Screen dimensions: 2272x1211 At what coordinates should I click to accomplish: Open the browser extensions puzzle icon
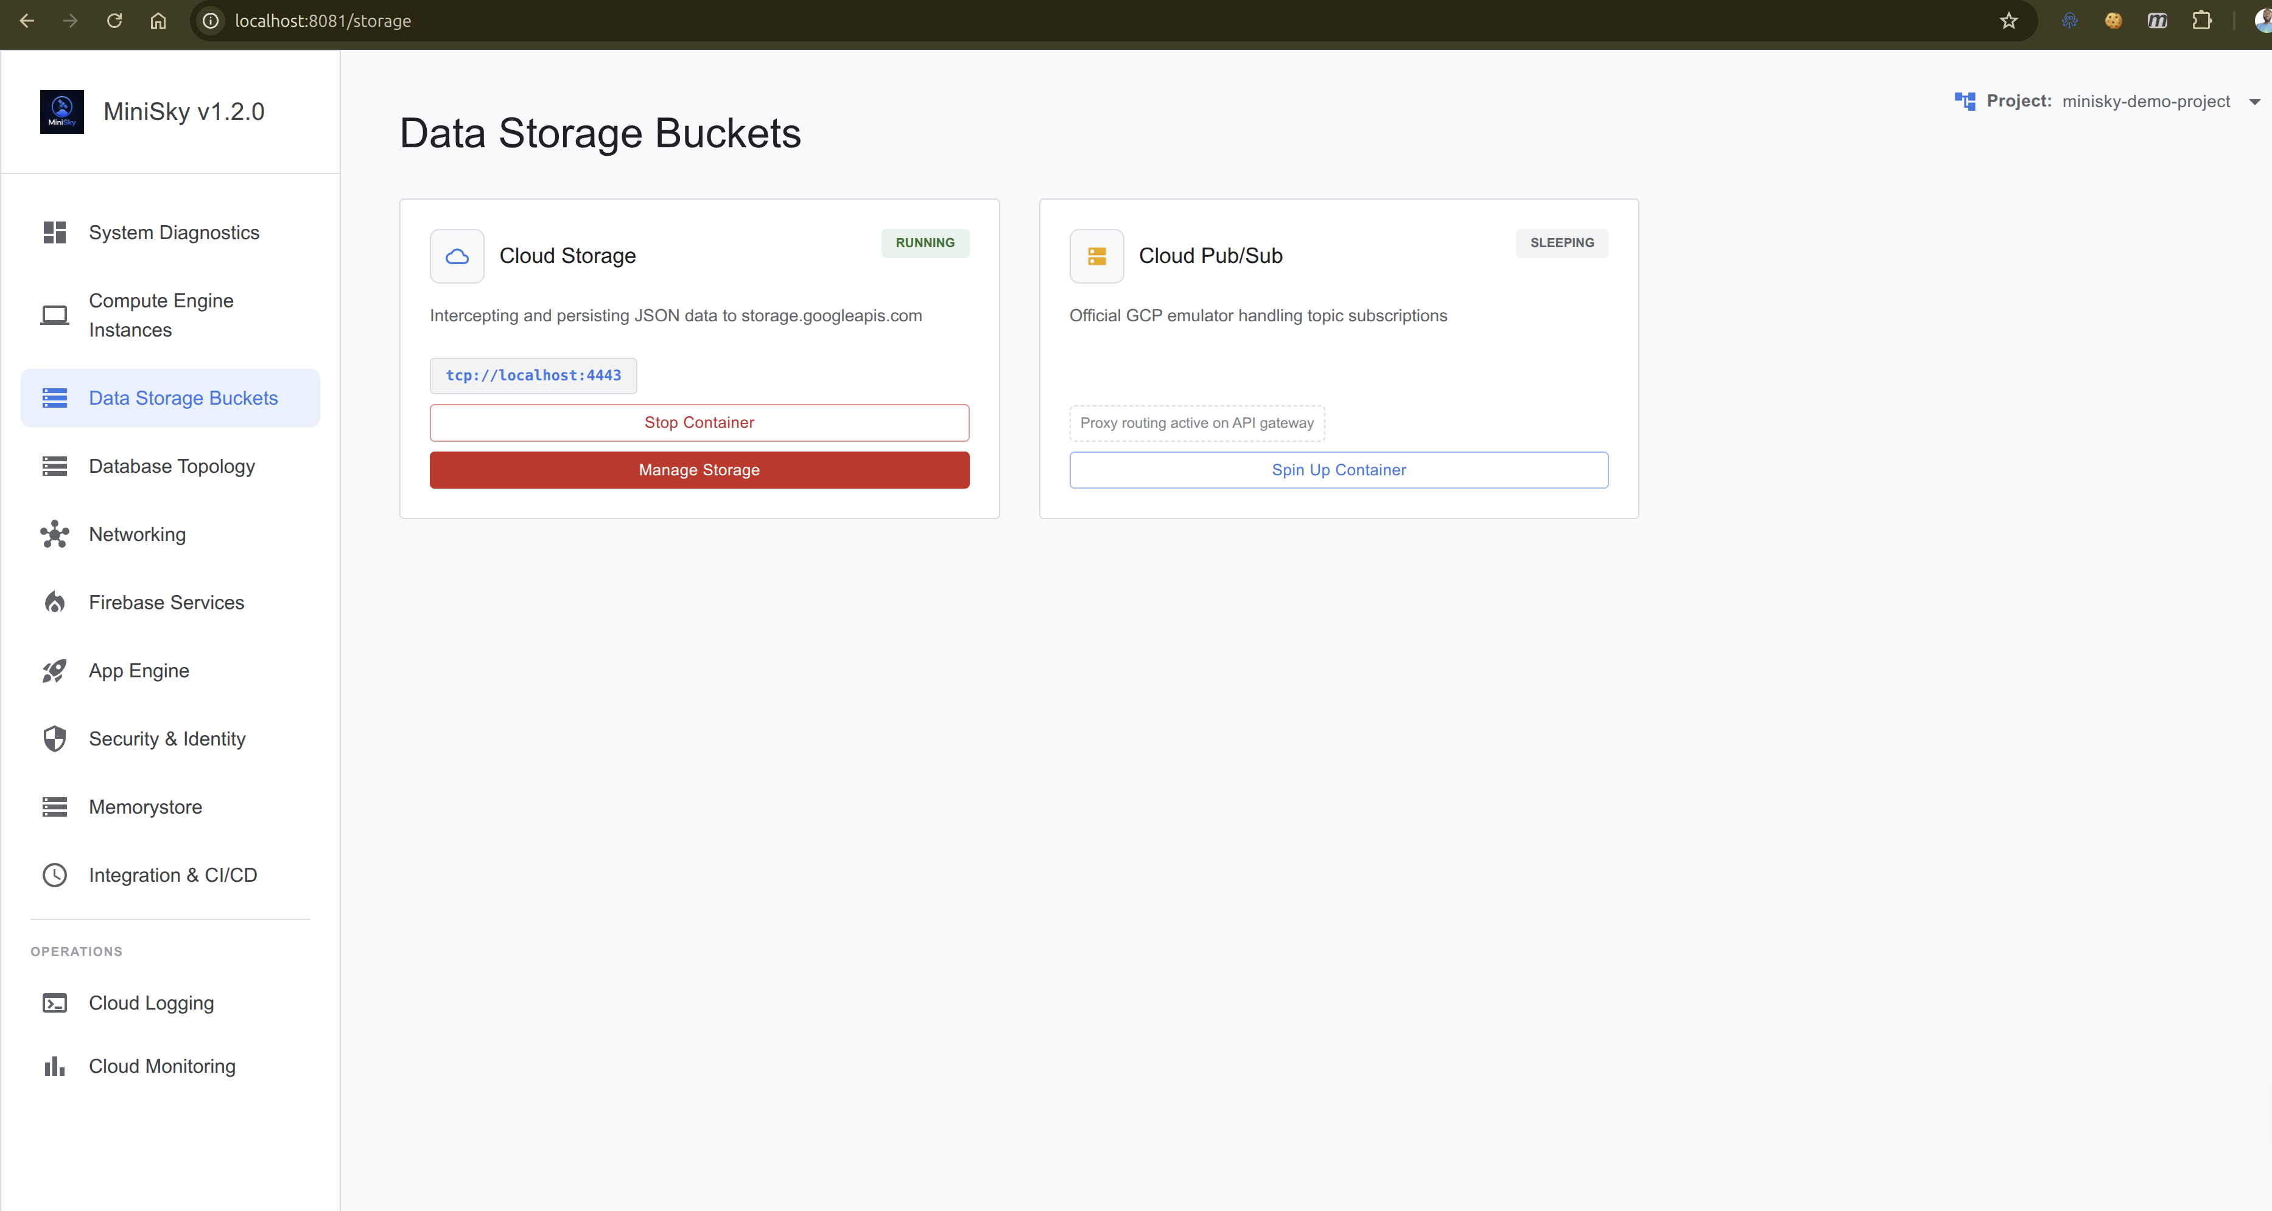tap(2201, 20)
